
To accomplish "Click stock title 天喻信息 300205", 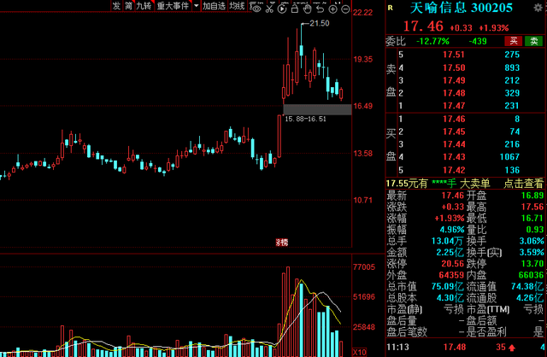I will [x=462, y=8].
